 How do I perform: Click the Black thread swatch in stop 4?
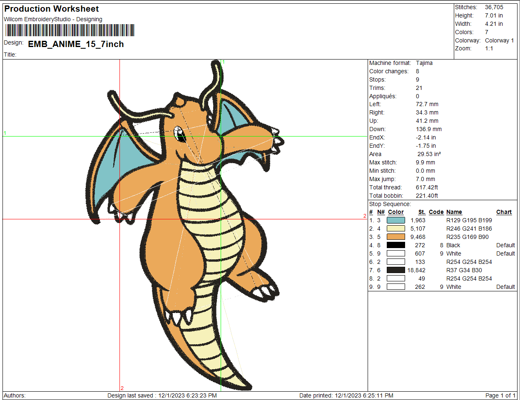(396, 245)
